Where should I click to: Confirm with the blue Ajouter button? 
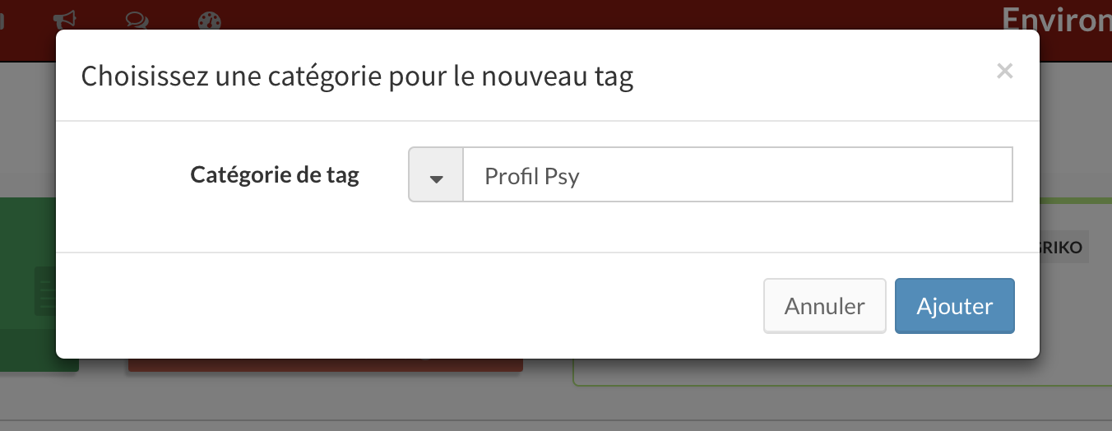[955, 306]
